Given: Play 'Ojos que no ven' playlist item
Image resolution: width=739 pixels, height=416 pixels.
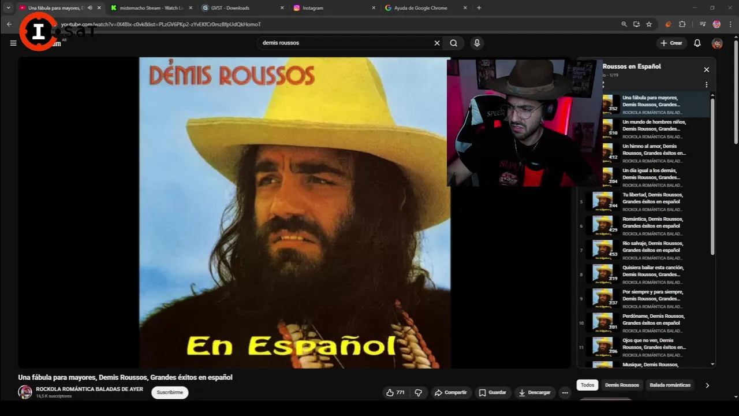Looking at the screenshot, I should pos(644,347).
